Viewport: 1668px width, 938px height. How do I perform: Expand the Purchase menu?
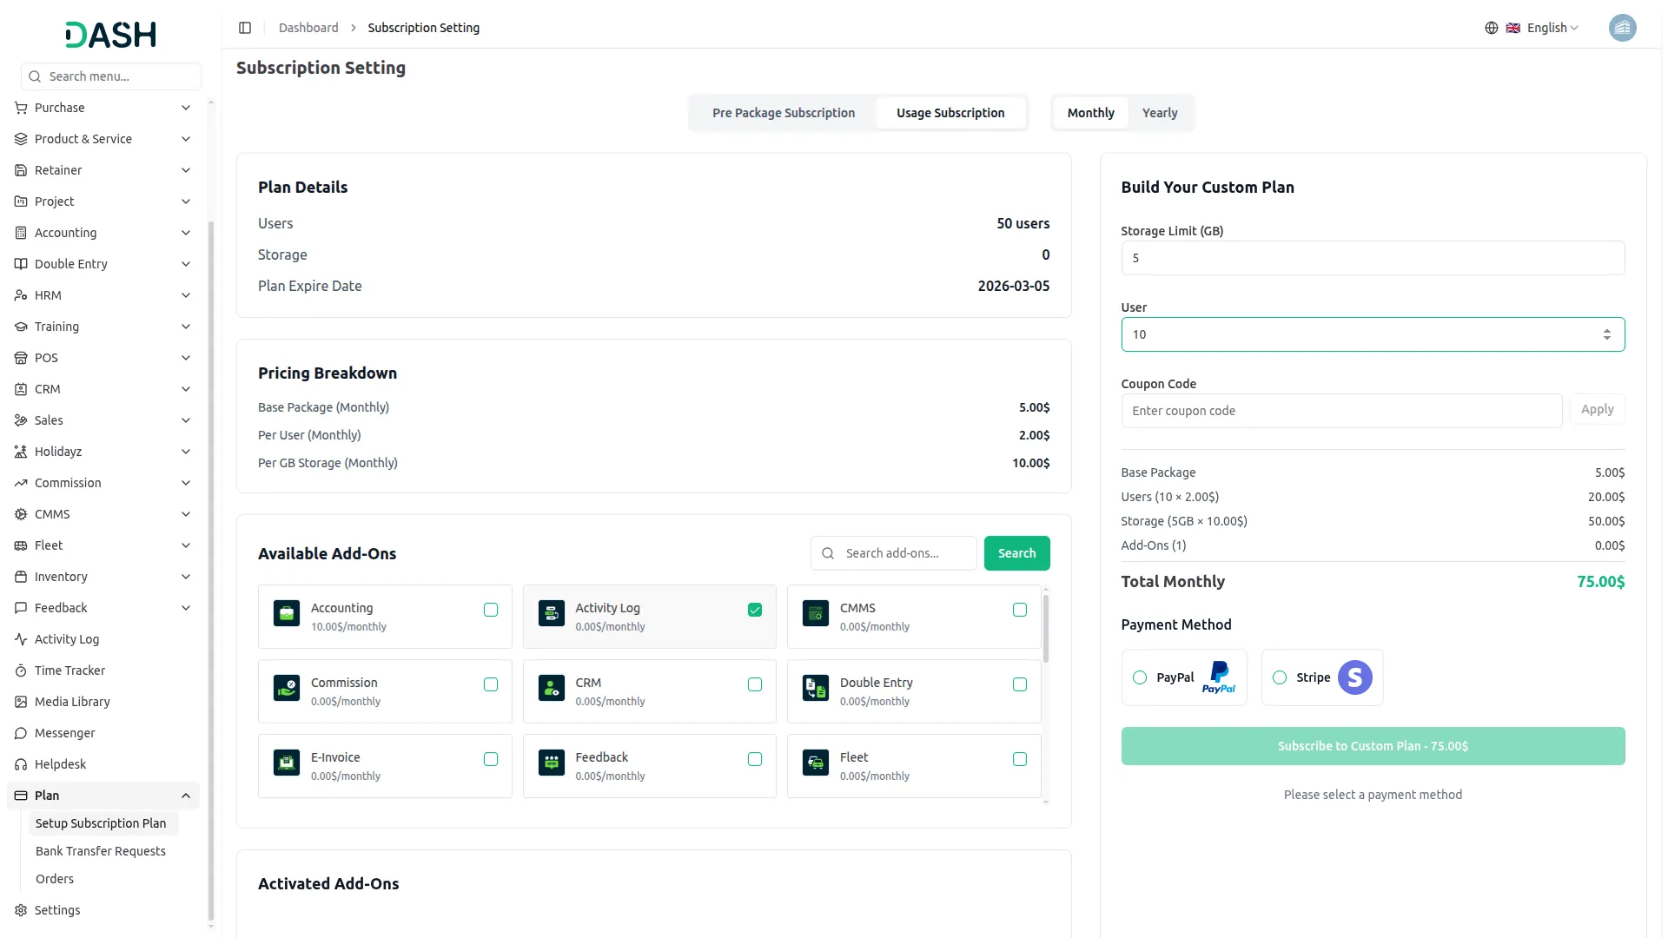(103, 108)
